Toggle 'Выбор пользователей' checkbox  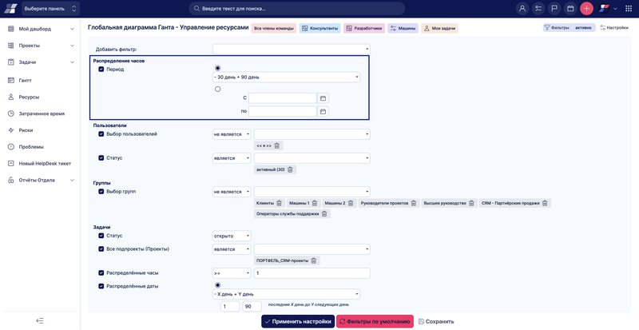pos(101,133)
